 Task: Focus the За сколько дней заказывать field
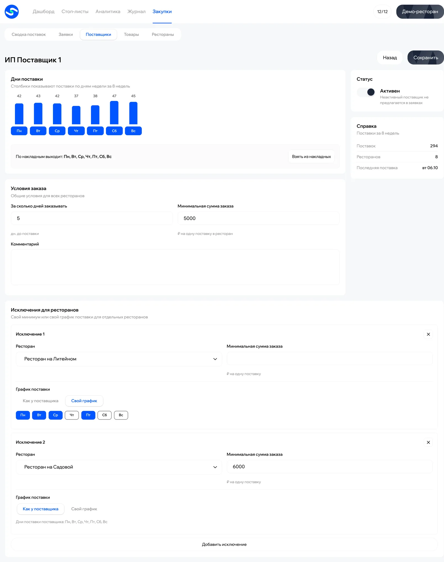[92, 218]
